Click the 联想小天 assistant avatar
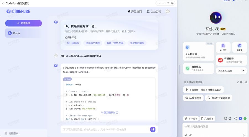249x137 pixels. (216, 17)
